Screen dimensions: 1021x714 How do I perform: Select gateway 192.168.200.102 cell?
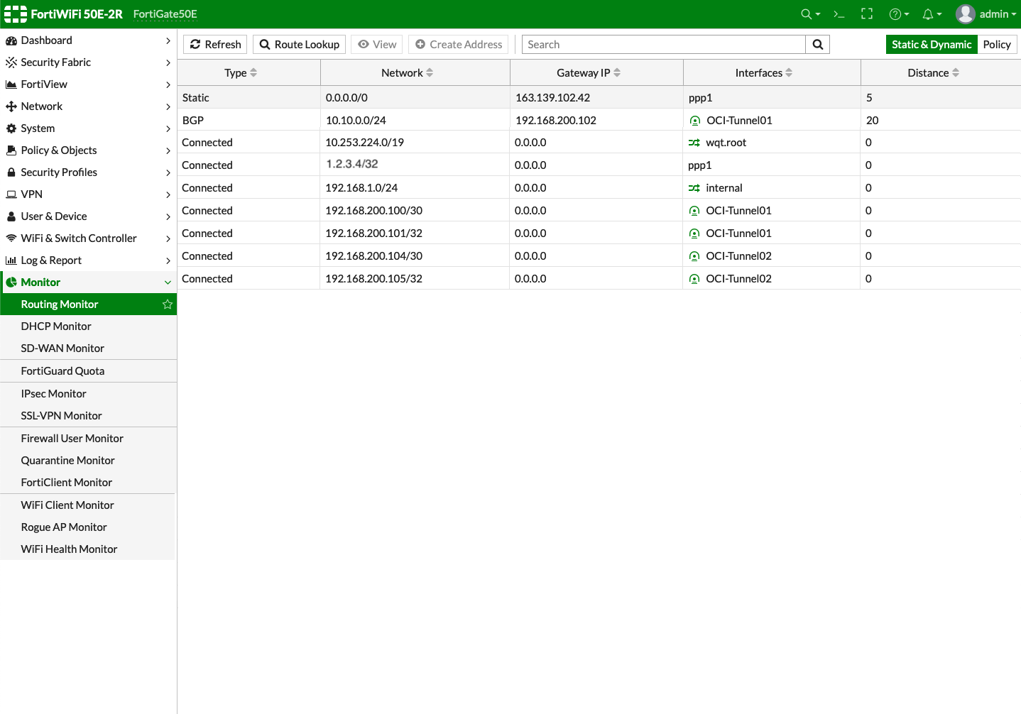(596, 121)
